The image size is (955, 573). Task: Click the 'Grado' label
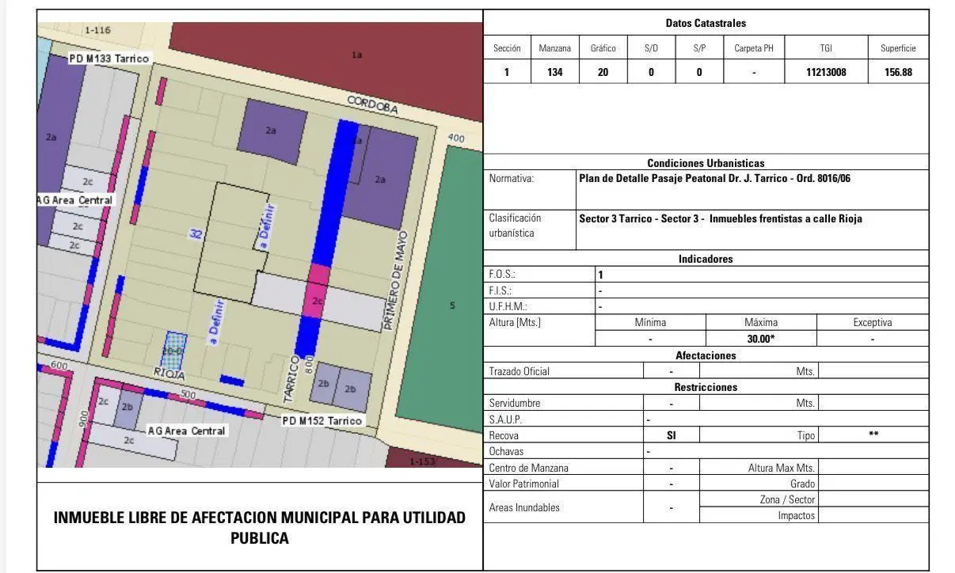coord(803,484)
